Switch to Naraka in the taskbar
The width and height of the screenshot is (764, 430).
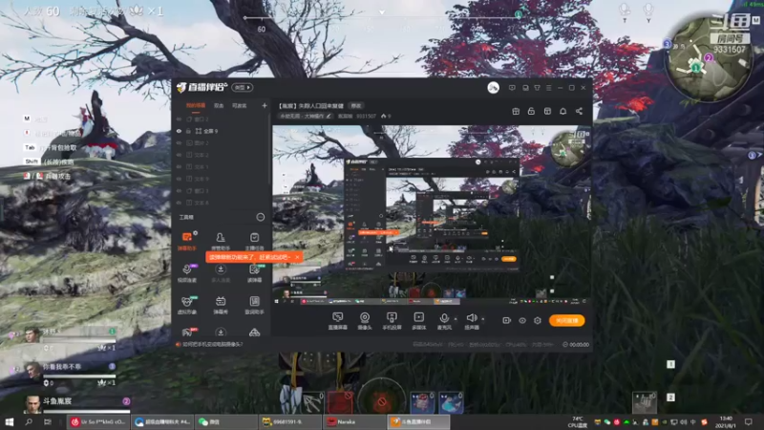pos(353,421)
